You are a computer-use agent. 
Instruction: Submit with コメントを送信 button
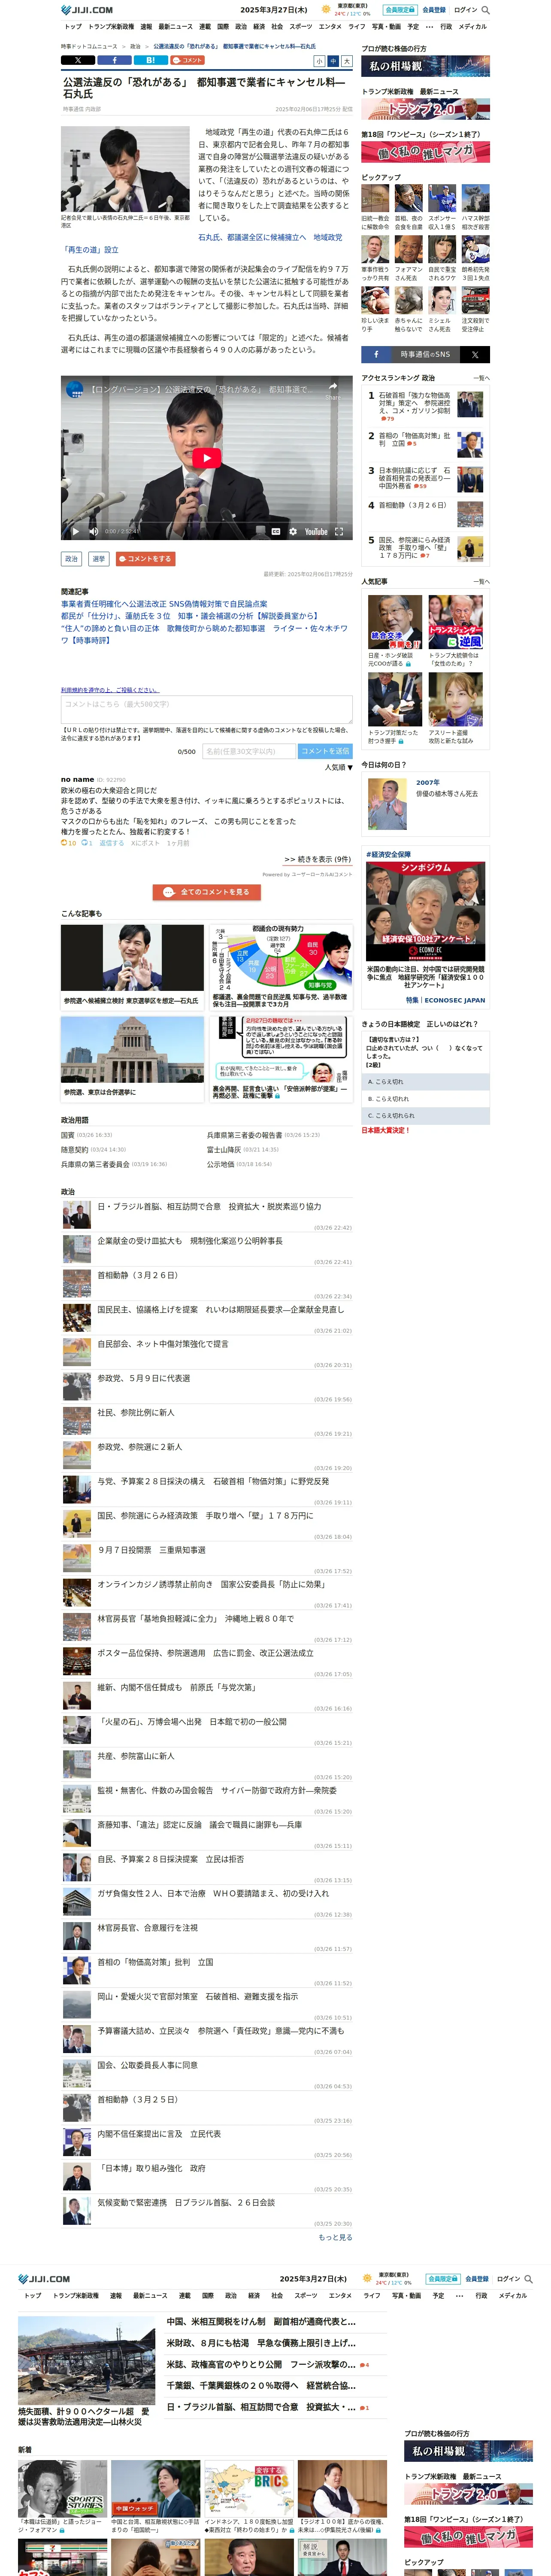pos(325,751)
